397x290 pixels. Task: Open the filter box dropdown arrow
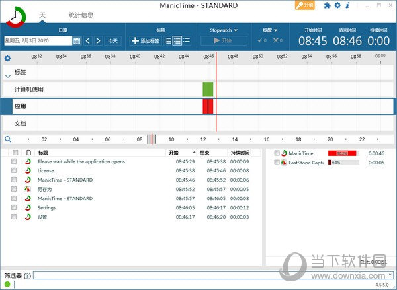click(390, 275)
